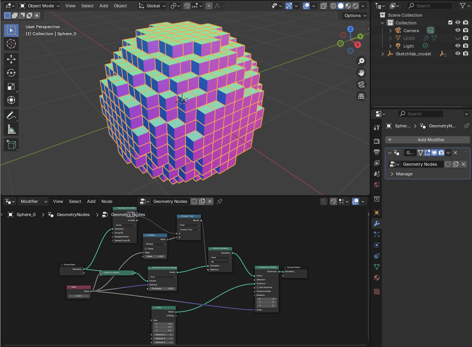Image resolution: width=472 pixels, height=347 pixels.
Task: Activate the Move tool
Action: point(11,59)
